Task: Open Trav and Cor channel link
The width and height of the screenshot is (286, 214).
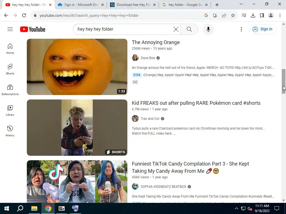Action: tap(150, 119)
